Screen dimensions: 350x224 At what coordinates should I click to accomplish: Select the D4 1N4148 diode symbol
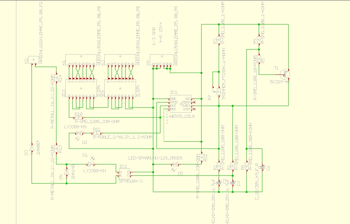[x=66, y=172]
